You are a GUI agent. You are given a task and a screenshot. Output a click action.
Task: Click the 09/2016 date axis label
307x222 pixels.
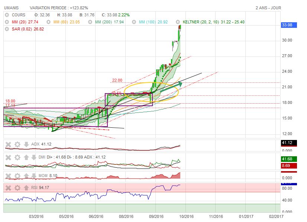[x=156, y=216]
